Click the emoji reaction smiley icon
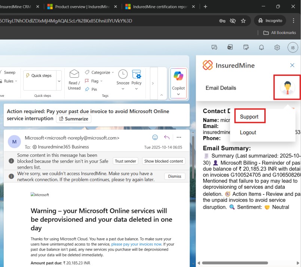Image resolution: width=301 pixels, height=267 pixels. (x=155, y=137)
